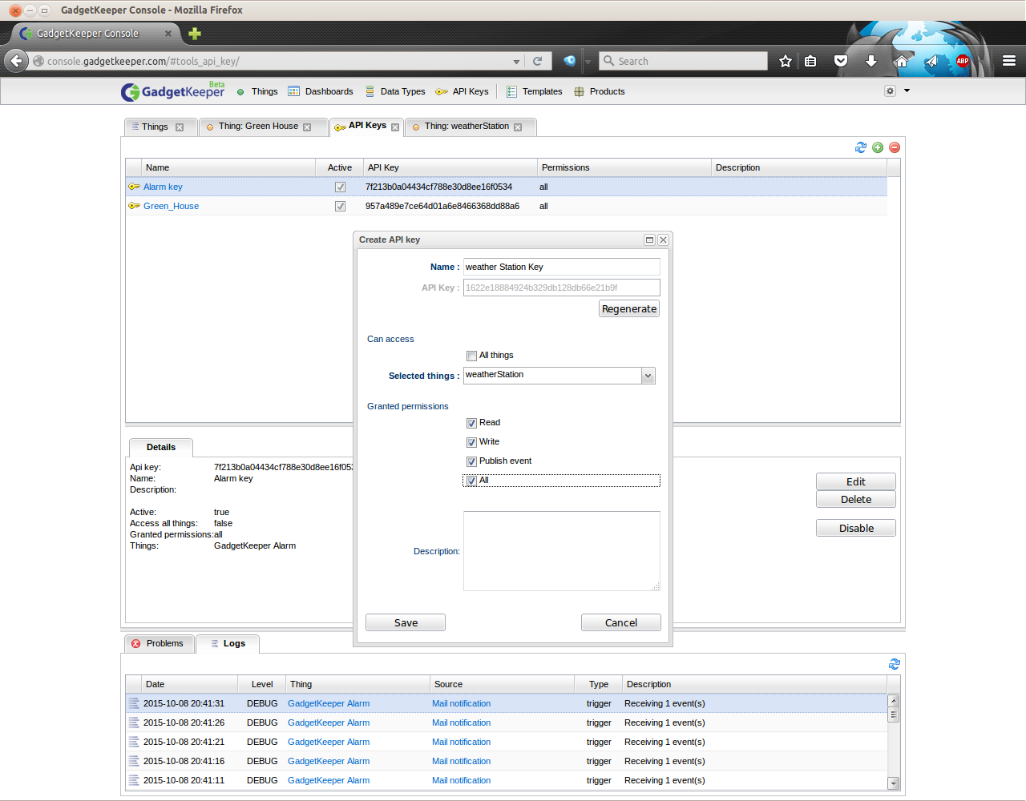The image size is (1026, 801).
Task: Open the Firefox menu panel
Action: pyautogui.click(x=1009, y=60)
